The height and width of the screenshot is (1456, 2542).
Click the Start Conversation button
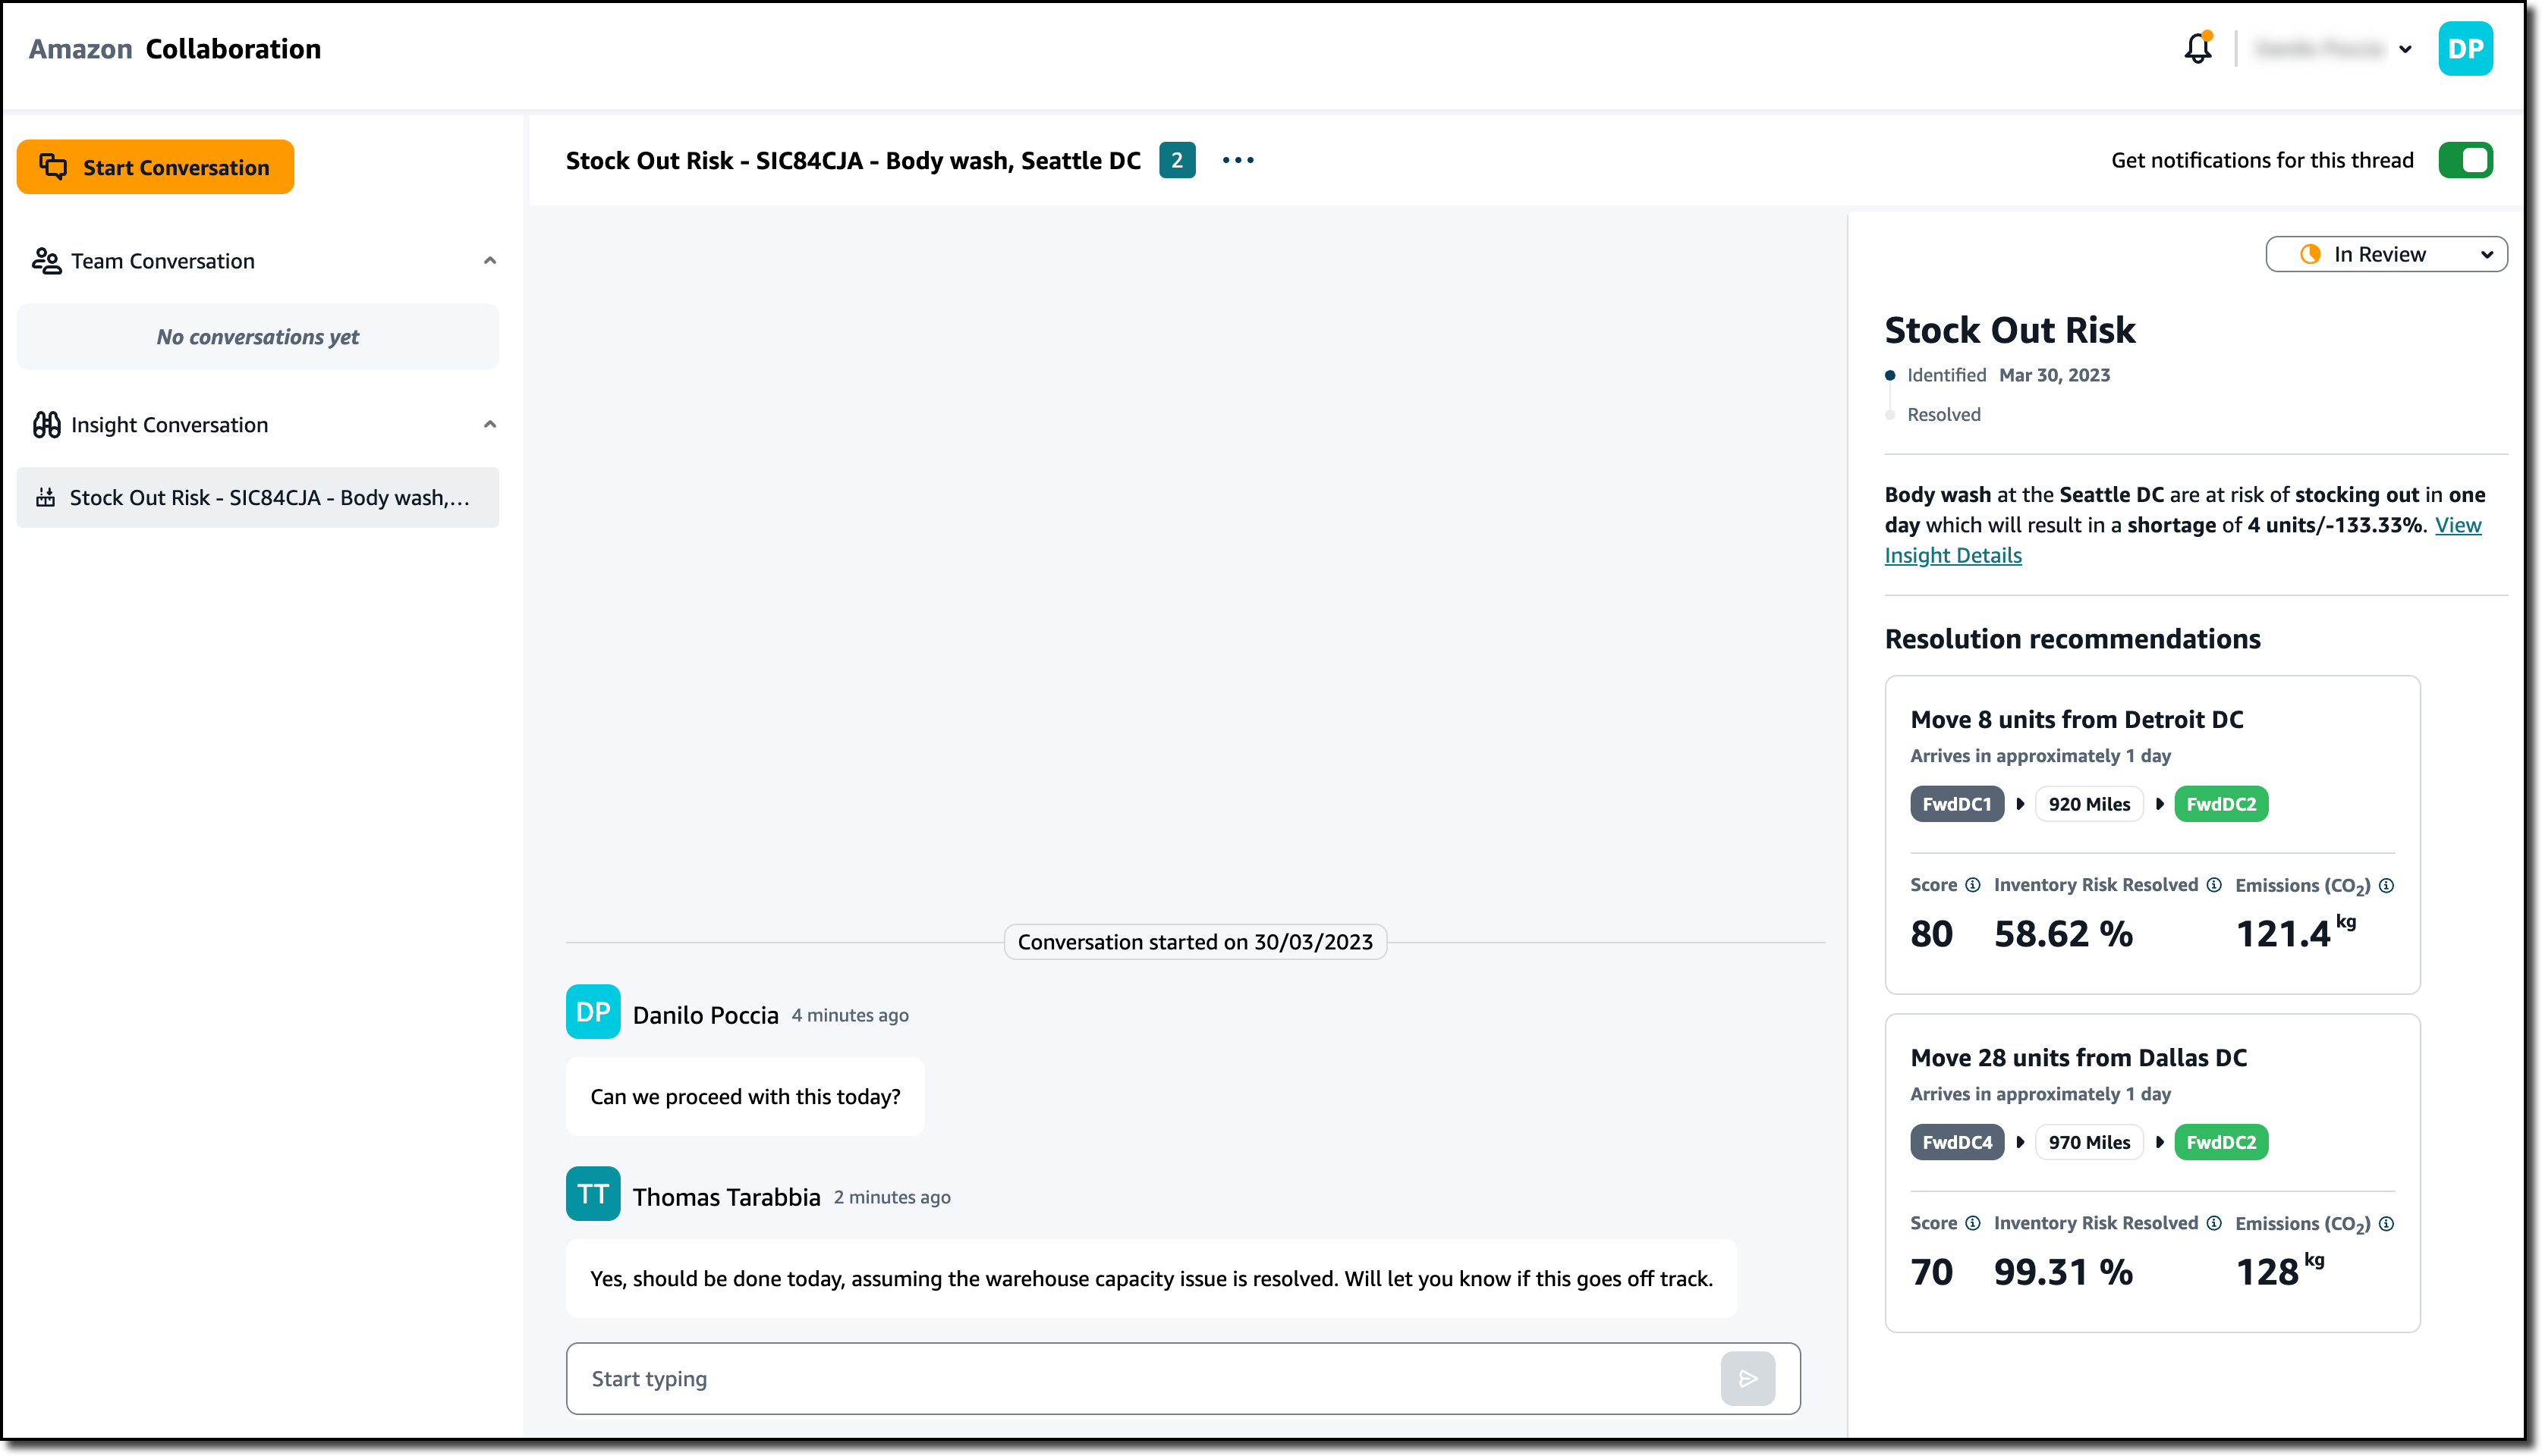pos(155,167)
